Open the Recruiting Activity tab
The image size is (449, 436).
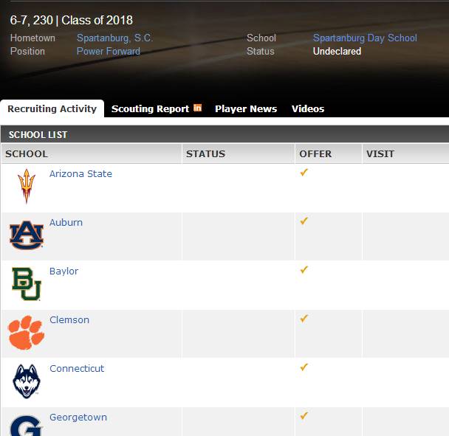(x=52, y=108)
